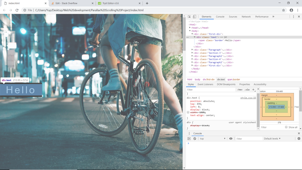Screen dimensions: 302x170
Task: Reload the index.html page
Action: (17, 10)
